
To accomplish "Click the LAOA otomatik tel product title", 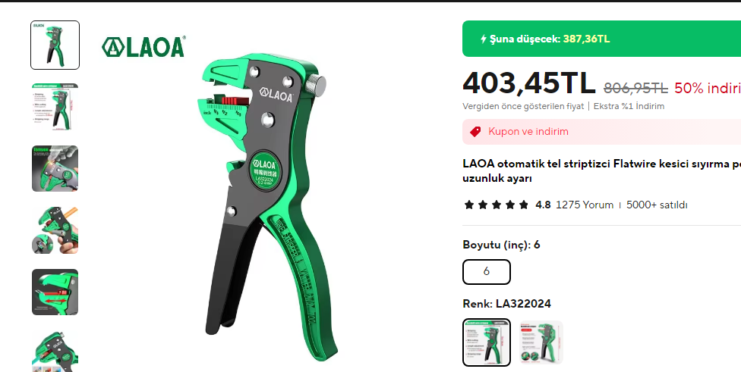I will (x=601, y=171).
